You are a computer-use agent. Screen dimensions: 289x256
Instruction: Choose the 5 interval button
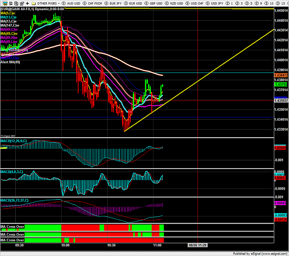(x=249, y=3)
